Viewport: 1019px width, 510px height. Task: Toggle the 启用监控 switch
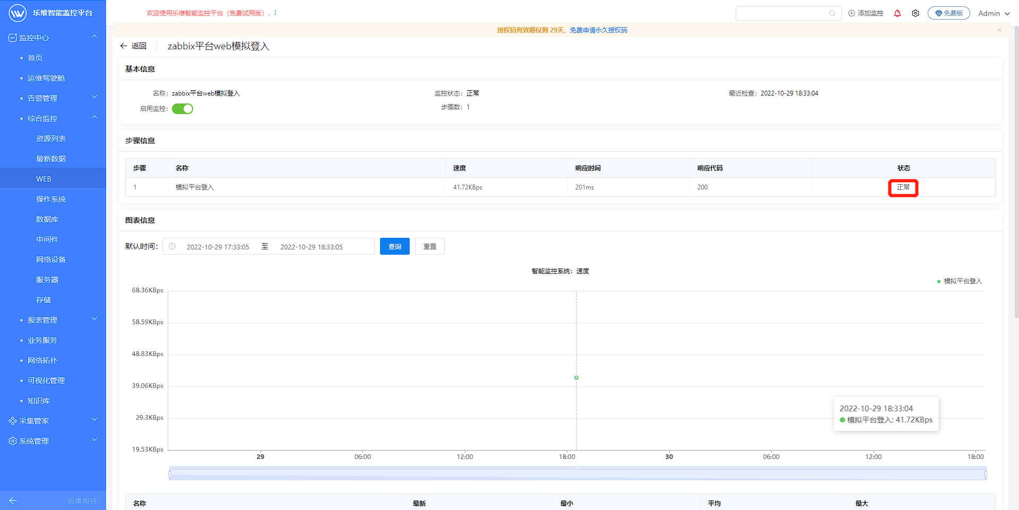(183, 109)
